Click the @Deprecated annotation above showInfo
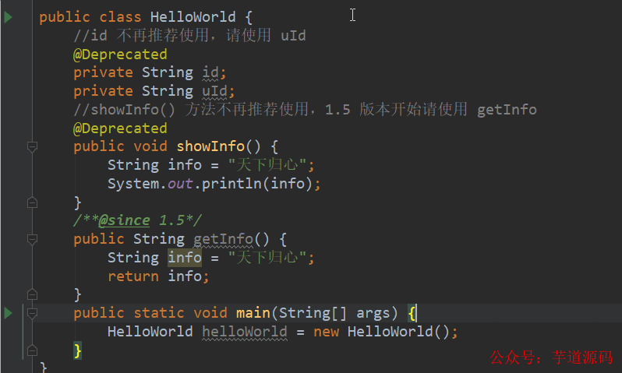The height and width of the screenshot is (373, 622). coord(120,128)
